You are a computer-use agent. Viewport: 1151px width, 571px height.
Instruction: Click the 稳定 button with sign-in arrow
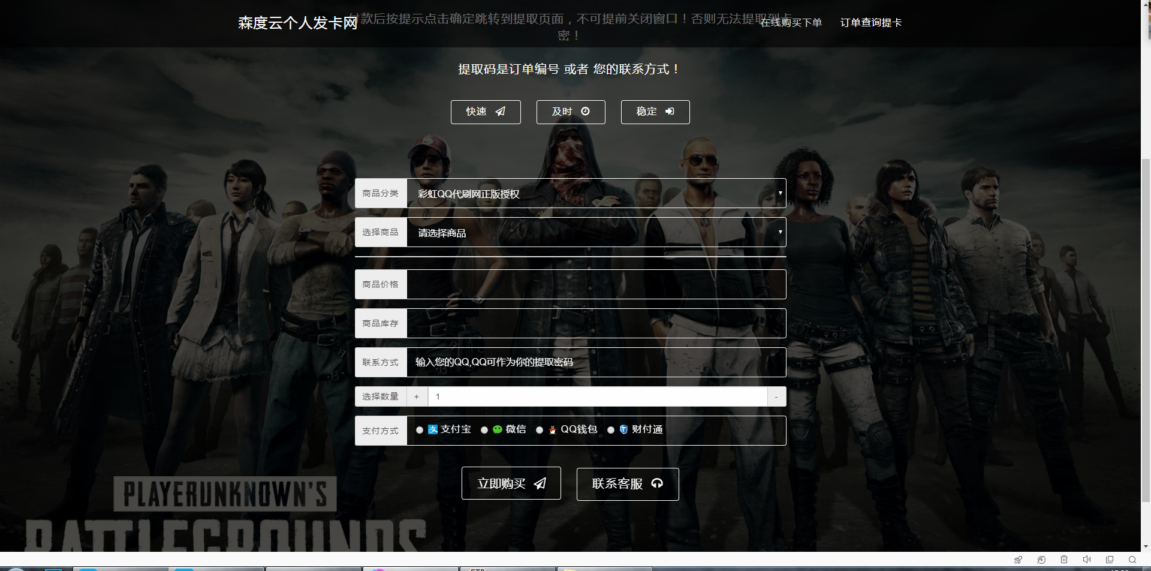tap(655, 112)
